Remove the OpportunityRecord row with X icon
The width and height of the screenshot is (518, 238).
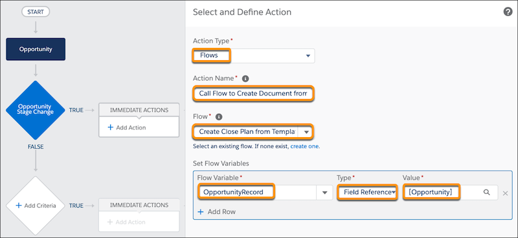tap(505, 193)
